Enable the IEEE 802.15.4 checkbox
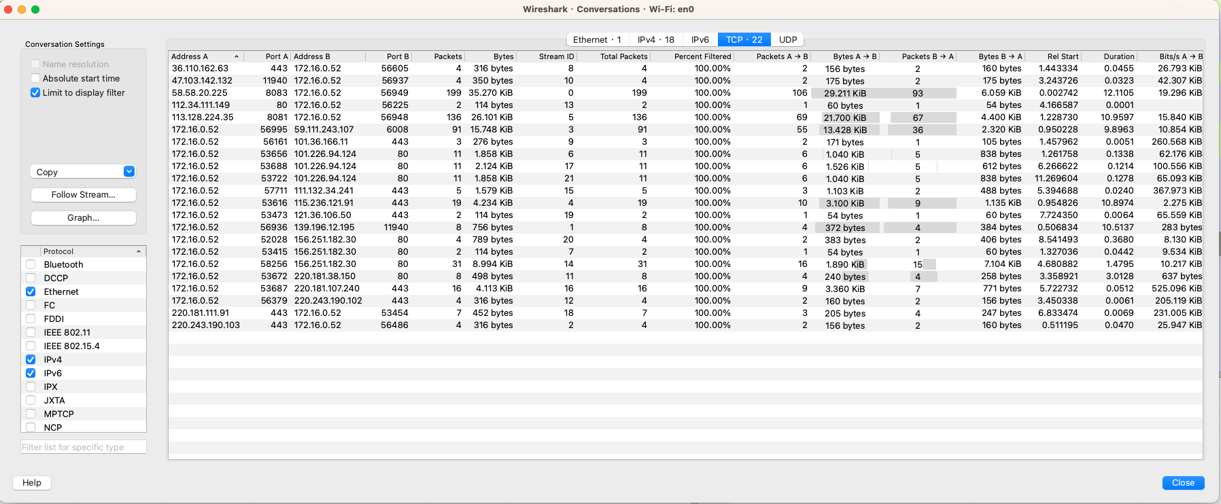 31,346
